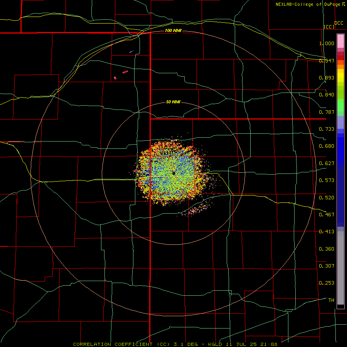Click the 0.947 color scale value
347x347 pixels.
coord(327,61)
